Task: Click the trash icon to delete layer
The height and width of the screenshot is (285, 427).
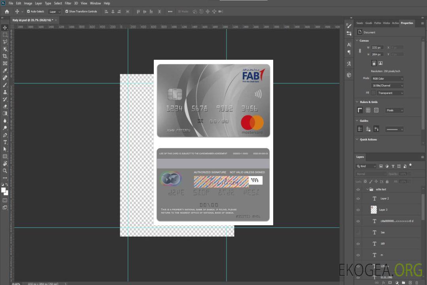Action: (417, 283)
